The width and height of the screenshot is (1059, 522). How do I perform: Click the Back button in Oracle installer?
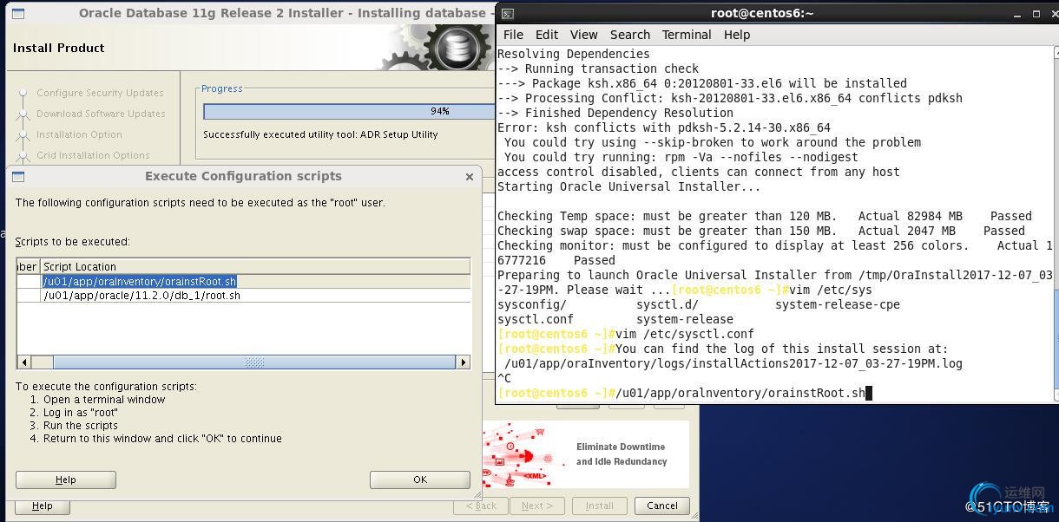click(481, 506)
